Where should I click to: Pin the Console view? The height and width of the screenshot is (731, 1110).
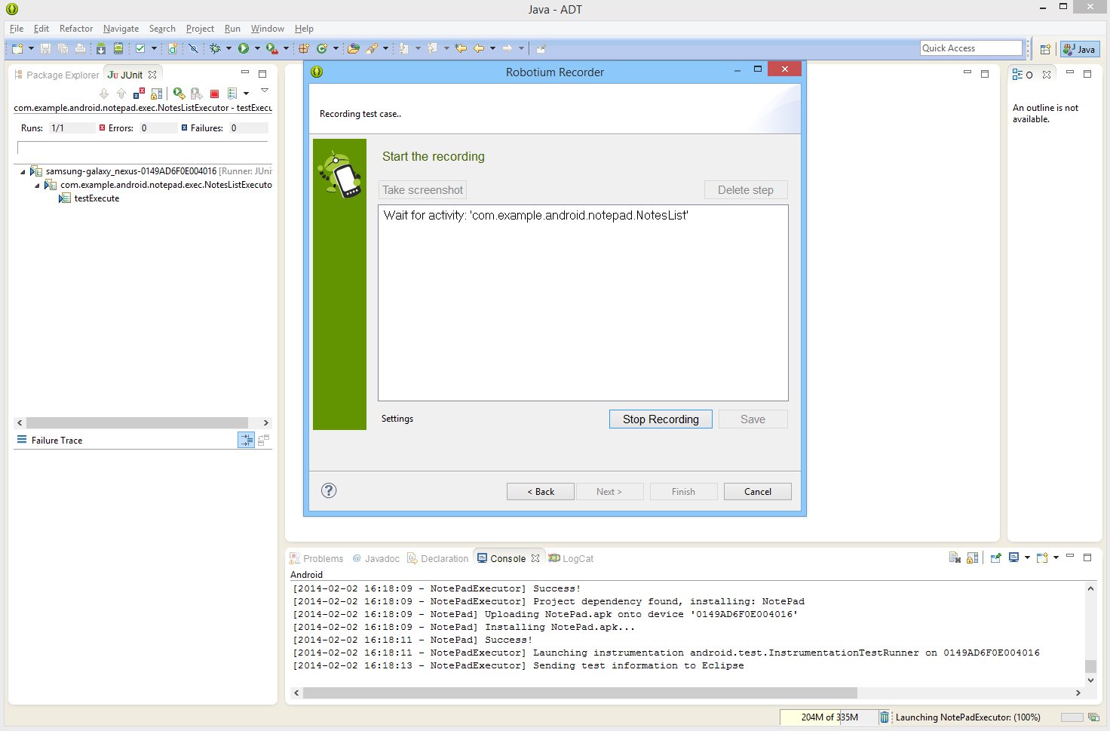coord(995,557)
